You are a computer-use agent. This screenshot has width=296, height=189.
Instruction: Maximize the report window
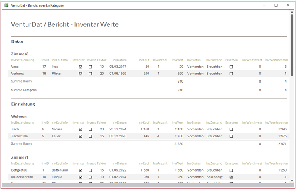276,5
